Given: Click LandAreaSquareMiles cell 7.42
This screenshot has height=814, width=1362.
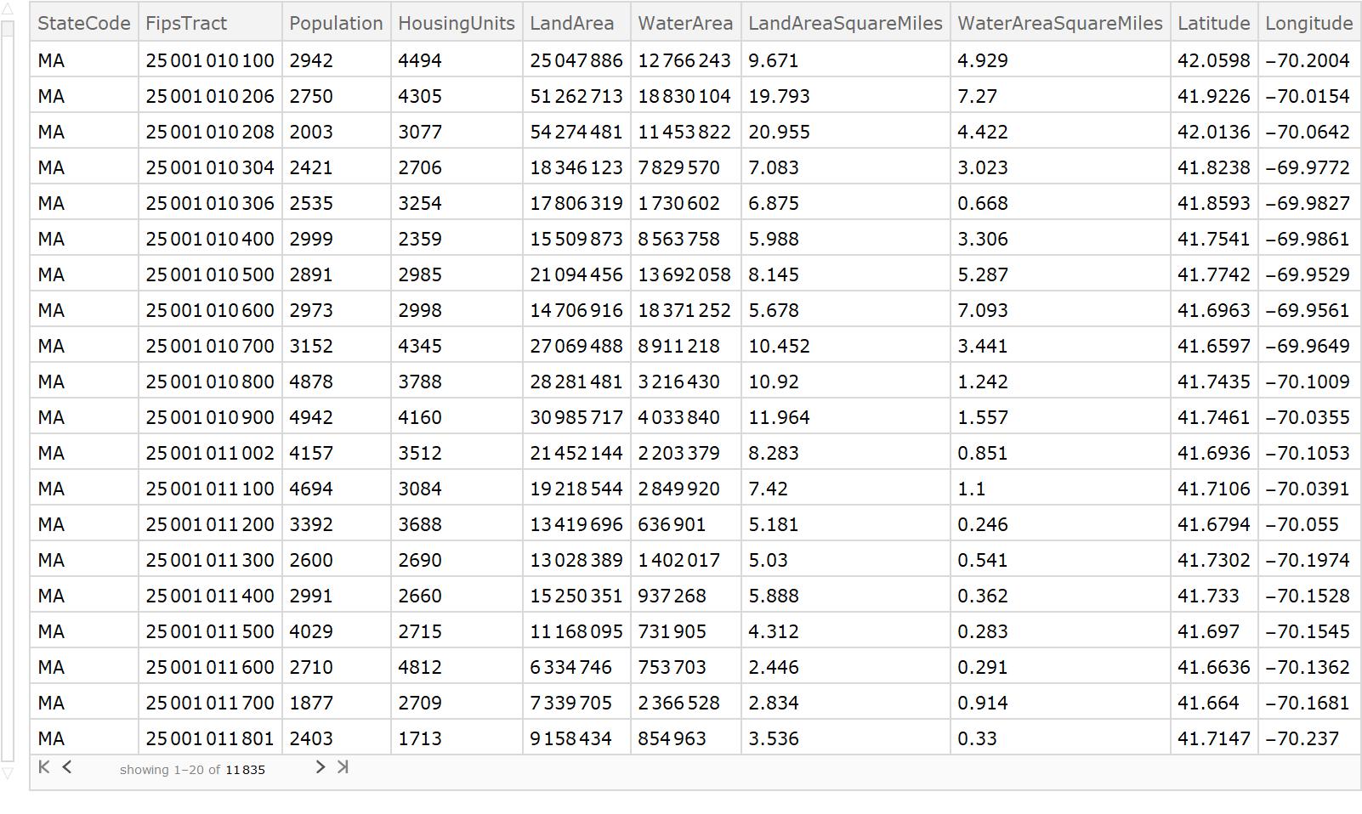Looking at the screenshot, I should 845,489.
